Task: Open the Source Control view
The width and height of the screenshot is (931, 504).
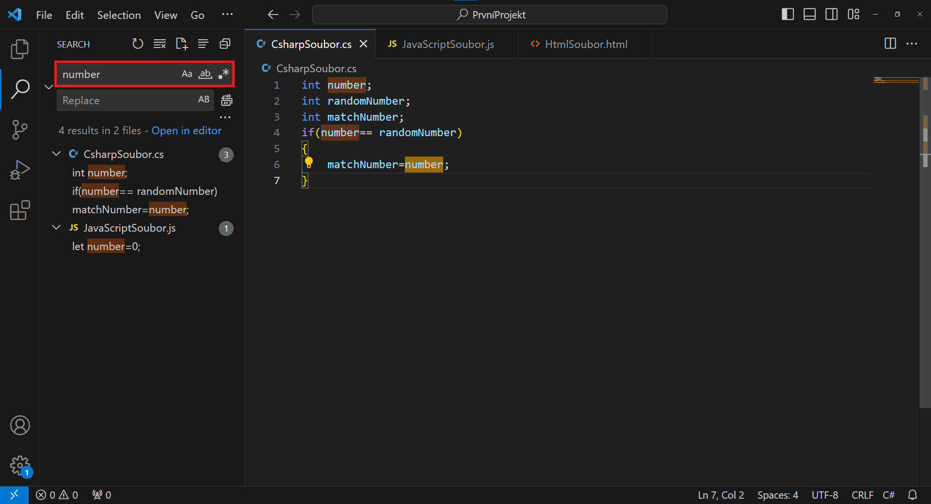Action: tap(20, 129)
